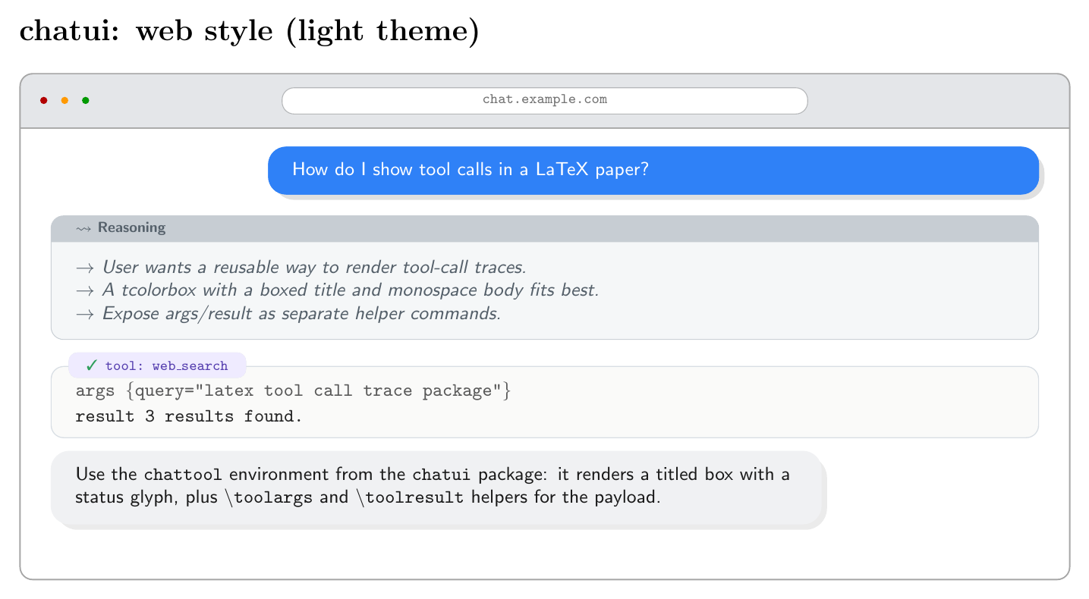Screen dimensions: 1089x599
Task: Click the squiggly arrow beside Reasoning
Action: (x=83, y=228)
